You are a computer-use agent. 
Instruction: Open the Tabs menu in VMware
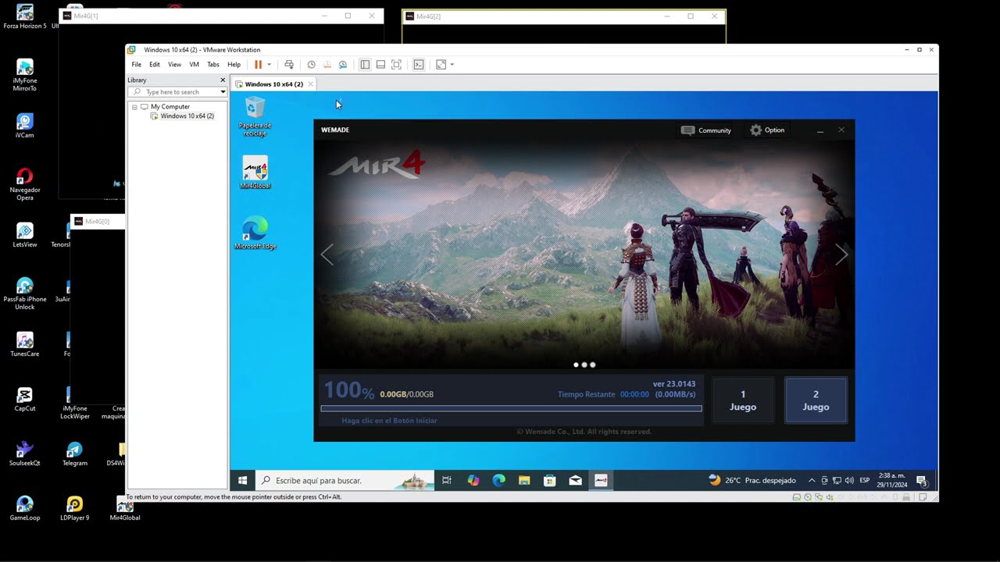(213, 65)
